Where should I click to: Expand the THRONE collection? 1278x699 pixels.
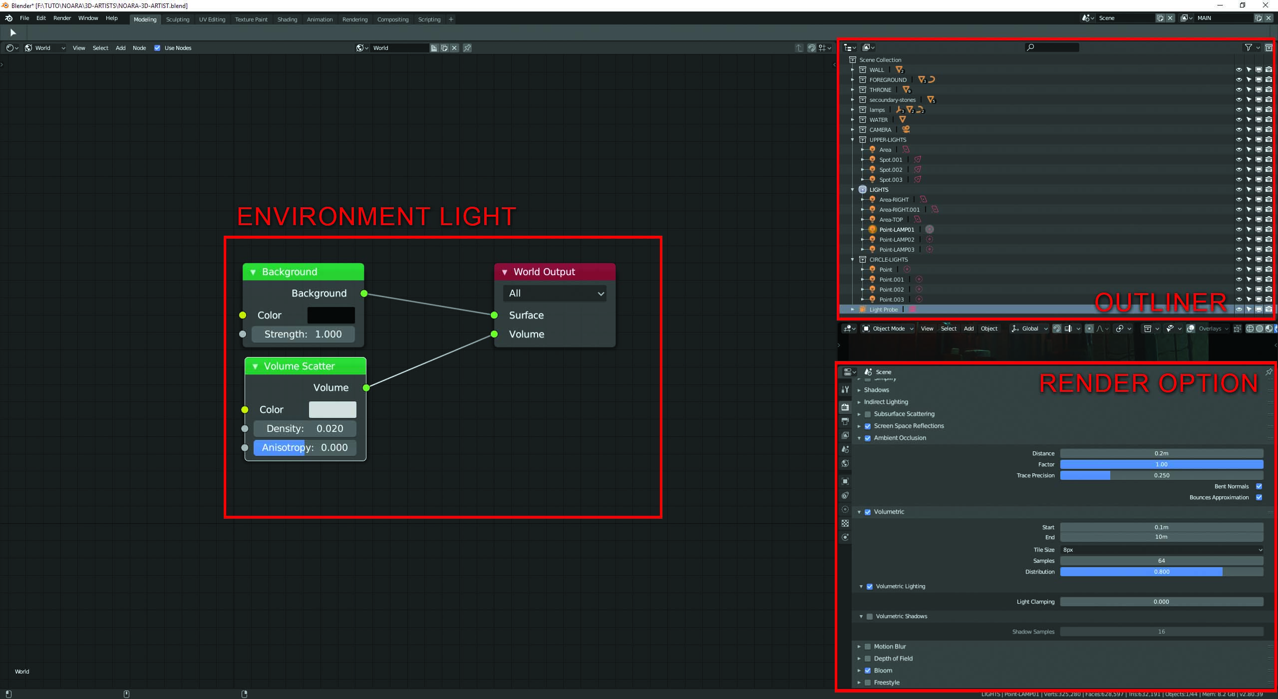[x=853, y=90]
